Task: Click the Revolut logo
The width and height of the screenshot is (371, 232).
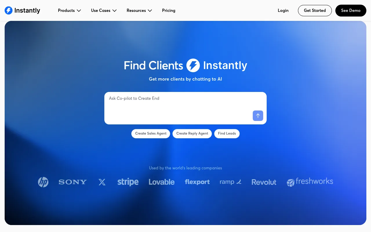Action: (264, 182)
